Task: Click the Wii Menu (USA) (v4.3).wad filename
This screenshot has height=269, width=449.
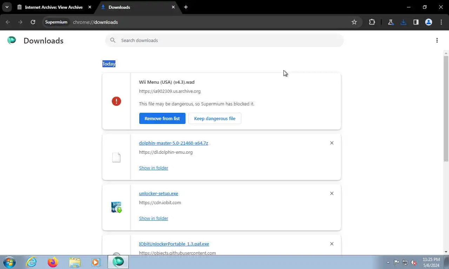Action: click(x=167, y=82)
